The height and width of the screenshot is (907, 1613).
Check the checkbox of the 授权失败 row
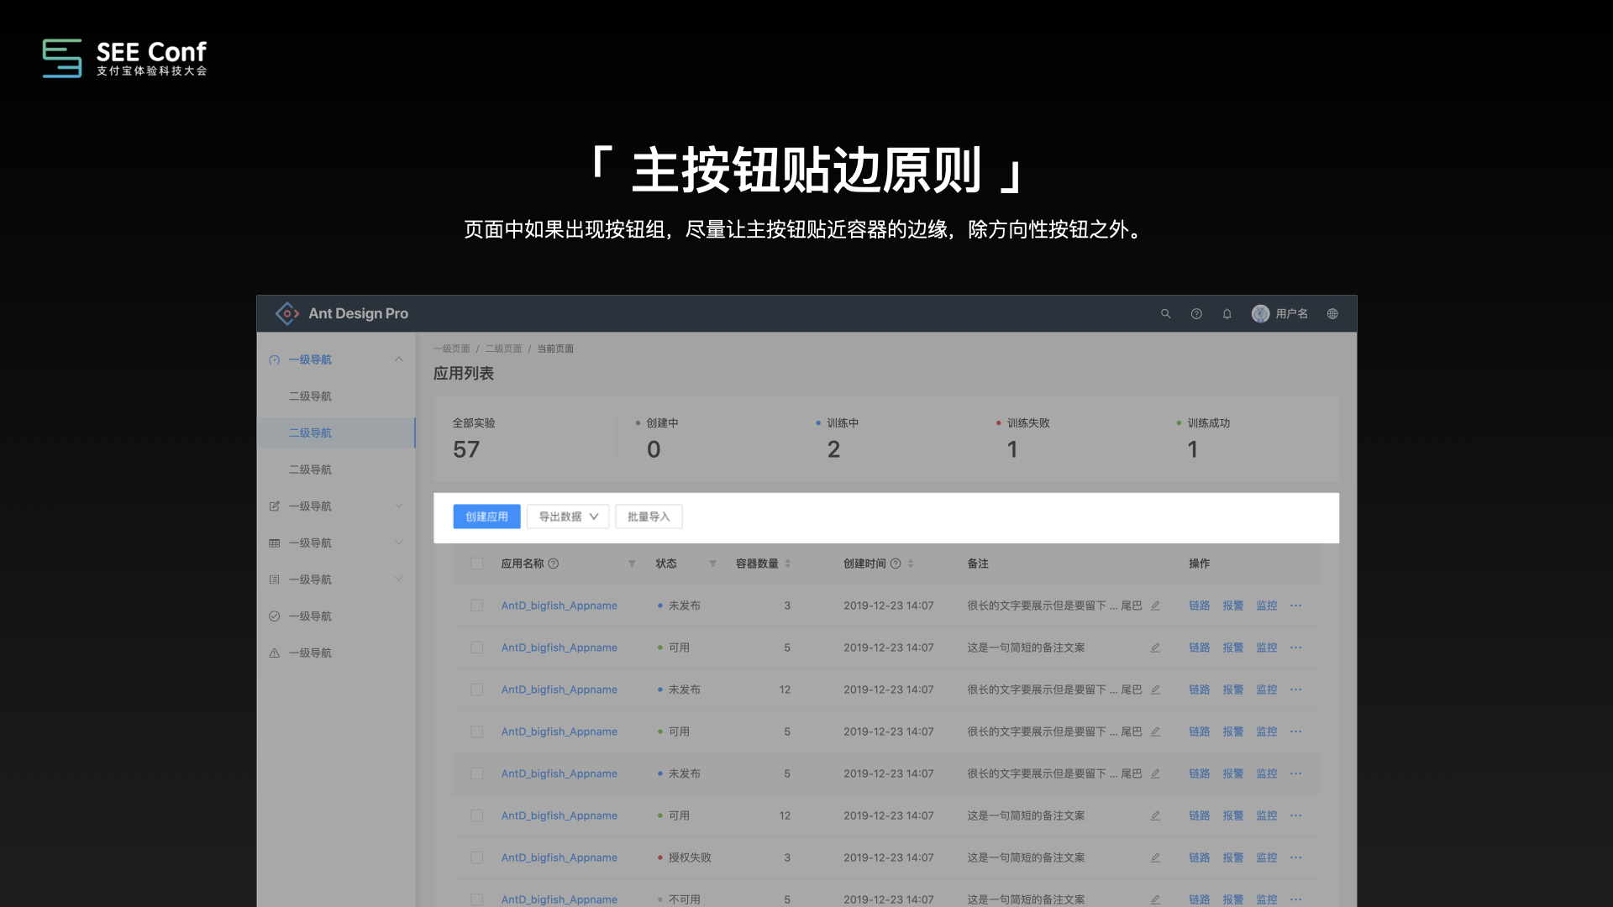point(476,857)
